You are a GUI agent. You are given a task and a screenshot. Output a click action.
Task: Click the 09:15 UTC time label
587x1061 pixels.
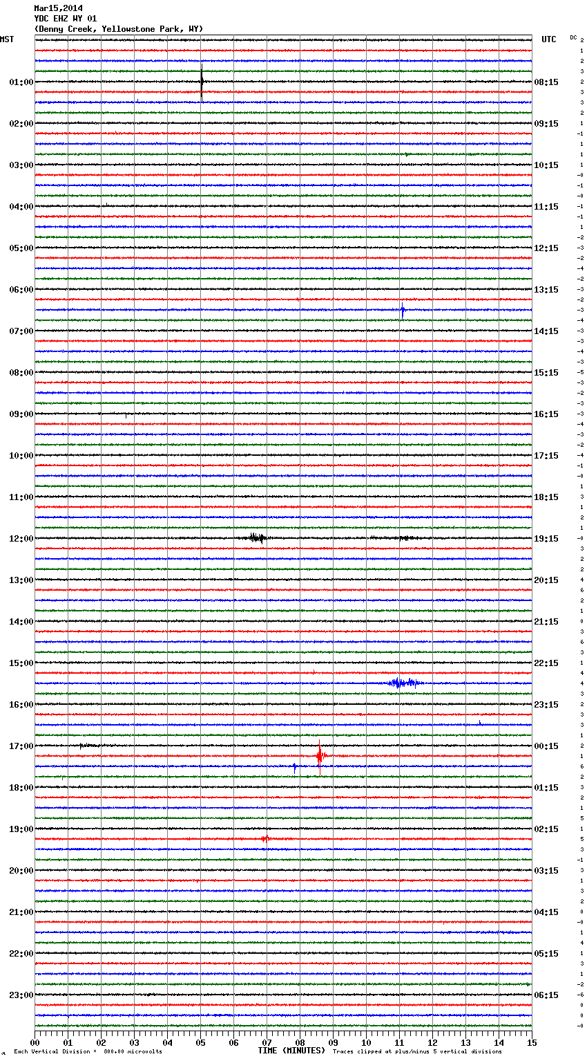pyautogui.click(x=546, y=124)
